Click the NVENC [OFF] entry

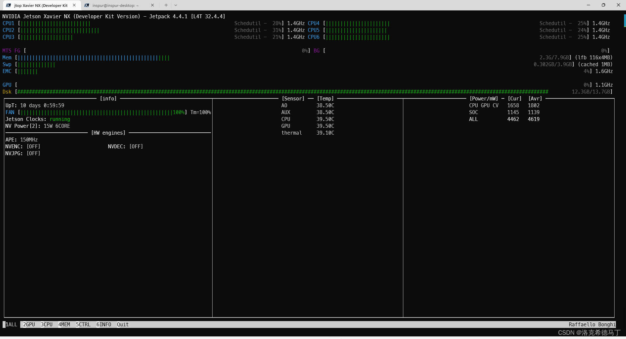[x=23, y=147]
